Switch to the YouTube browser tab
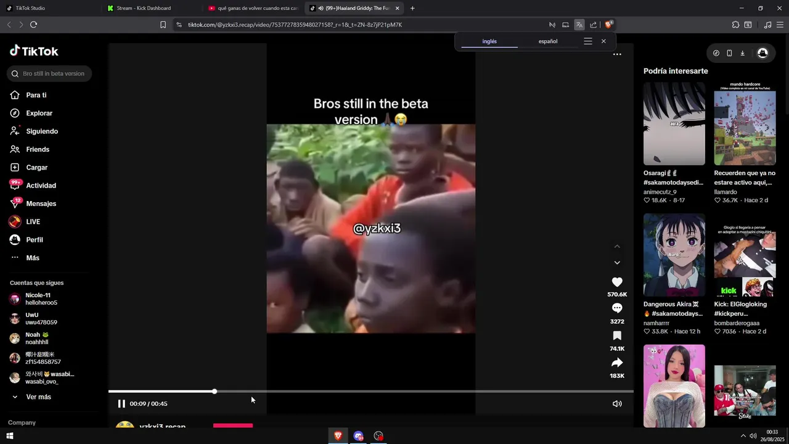 pyautogui.click(x=253, y=8)
